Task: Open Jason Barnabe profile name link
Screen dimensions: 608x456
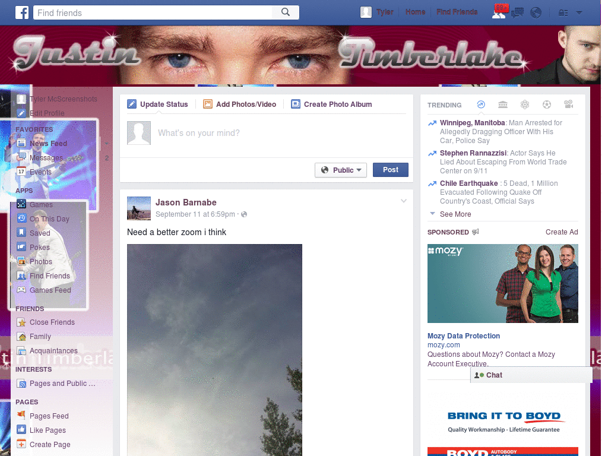Action: tap(186, 202)
